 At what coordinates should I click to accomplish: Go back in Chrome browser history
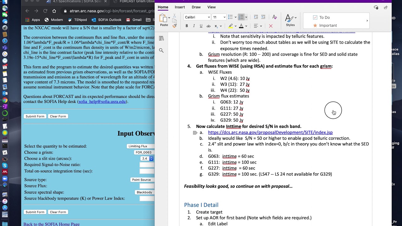click(x=27, y=11)
